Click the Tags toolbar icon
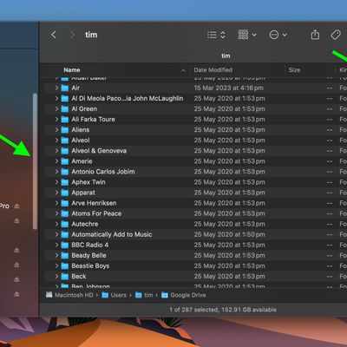Screen dimensions: 347x347 [x=336, y=35]
